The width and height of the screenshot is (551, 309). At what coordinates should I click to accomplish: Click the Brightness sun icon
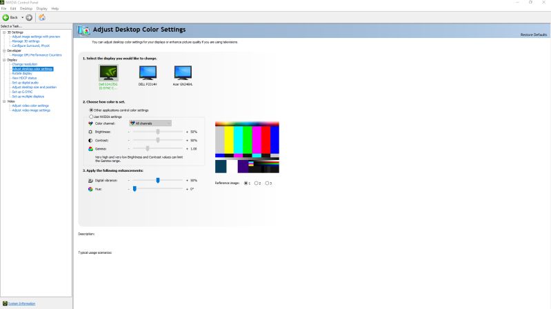click(x=90, y=132)
